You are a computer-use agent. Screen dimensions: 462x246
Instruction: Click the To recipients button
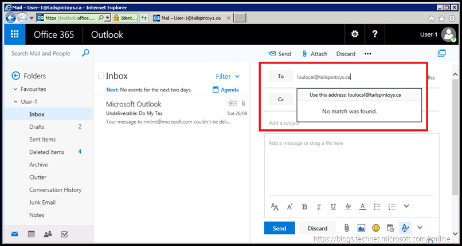click(x=281, y=76)
